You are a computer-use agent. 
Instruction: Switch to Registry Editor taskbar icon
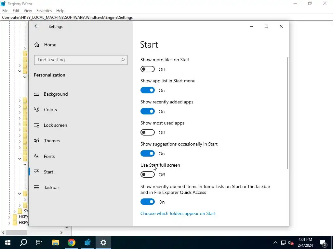pos(87,243)
